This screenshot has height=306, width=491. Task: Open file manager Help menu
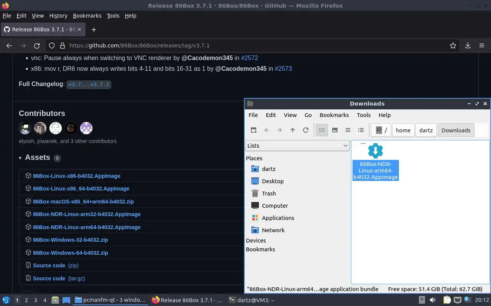pyautogui.click(x=384, y=115)
